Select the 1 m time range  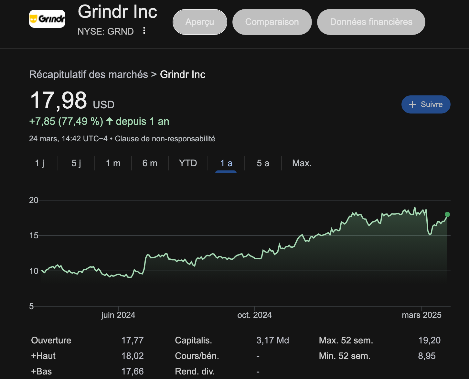tap(113, 163)
